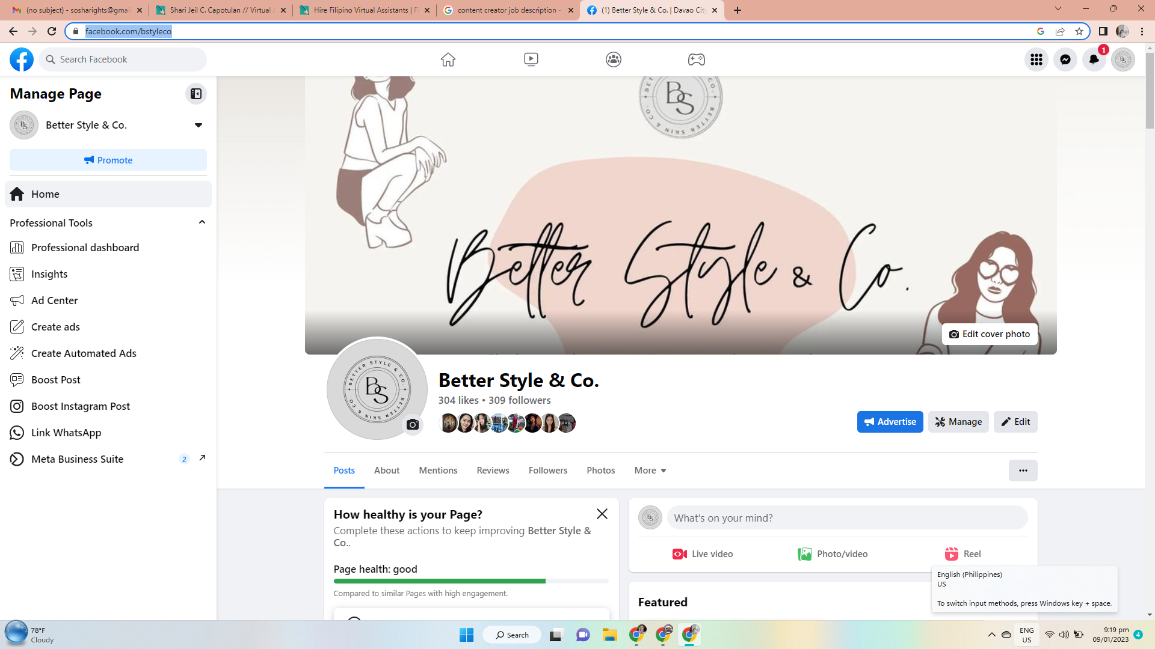The width and height of the screenshot is (1155, 649).
Task: Toggle the Manage Page sidebar panel
Action: 196,94
